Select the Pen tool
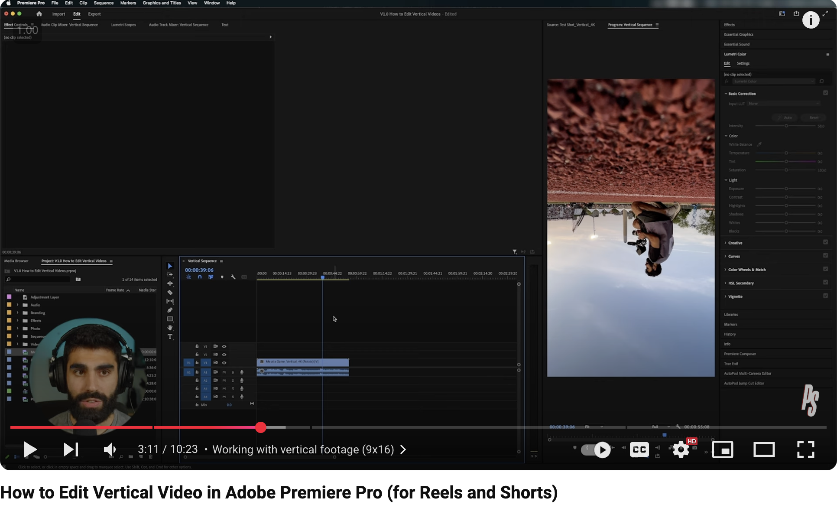Viewport: 837px width, 508px height. click(x=170, y=310)
